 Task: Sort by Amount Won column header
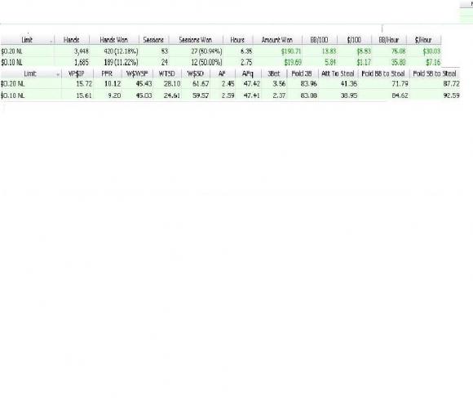277,40
